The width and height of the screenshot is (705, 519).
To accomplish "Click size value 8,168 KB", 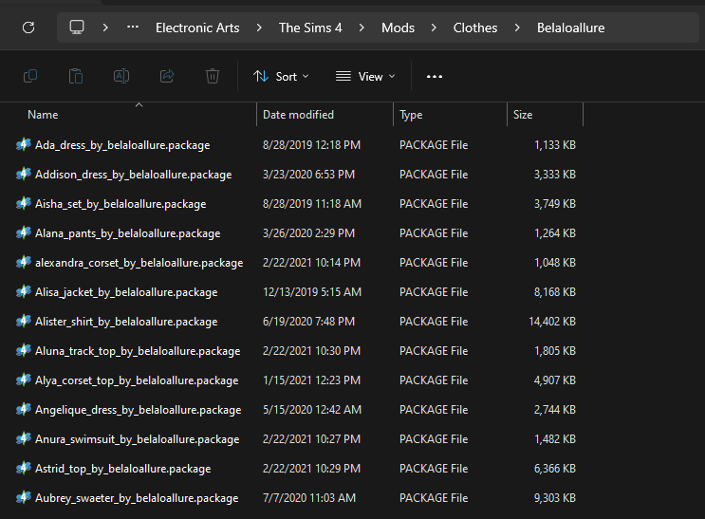I will pyautogui.click(x=555, y=292).
